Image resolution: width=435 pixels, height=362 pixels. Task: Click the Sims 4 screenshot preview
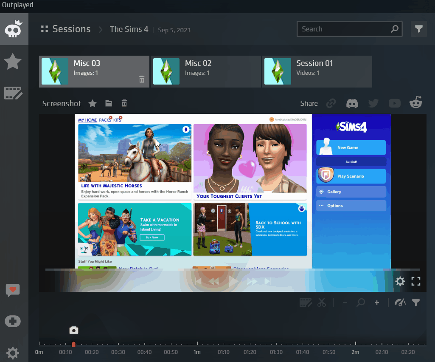(233, 191)
